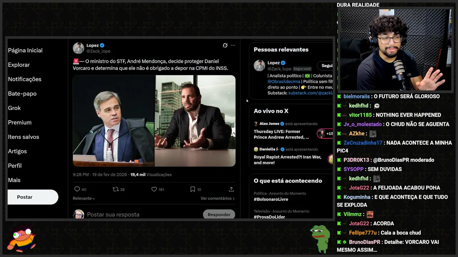The image size is (458, 257).
Task: Click chat username P3DR0K13
Action: pos(356,160)
